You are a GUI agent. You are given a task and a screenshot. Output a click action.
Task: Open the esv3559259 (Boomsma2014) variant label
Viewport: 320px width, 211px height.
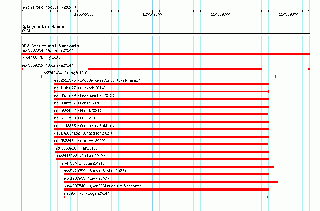coord(47,65)
